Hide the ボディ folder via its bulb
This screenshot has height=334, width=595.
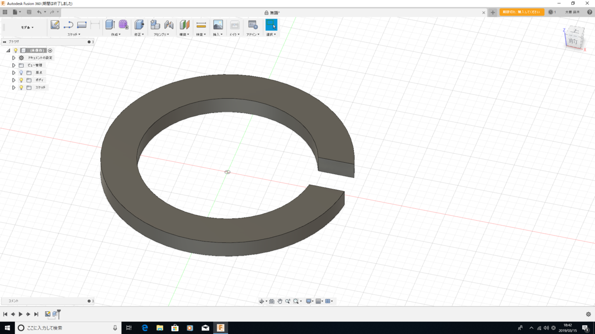tap(21, 80)
